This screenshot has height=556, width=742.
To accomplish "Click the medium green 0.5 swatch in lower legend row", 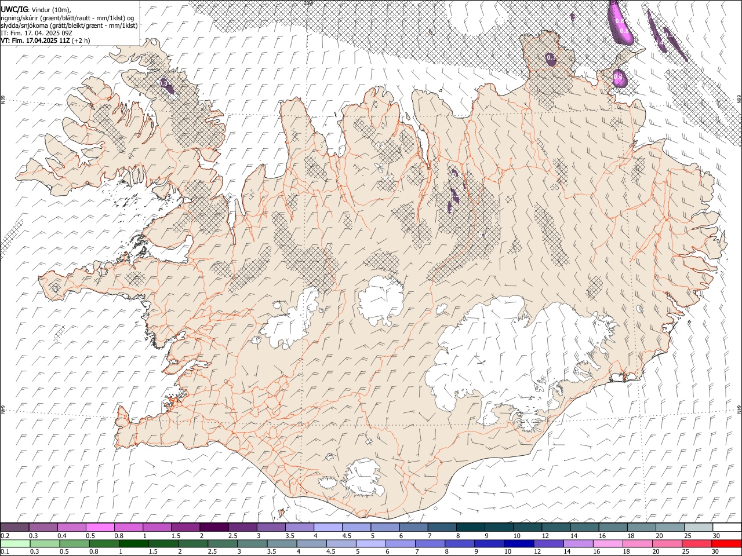I will (74, 544).
